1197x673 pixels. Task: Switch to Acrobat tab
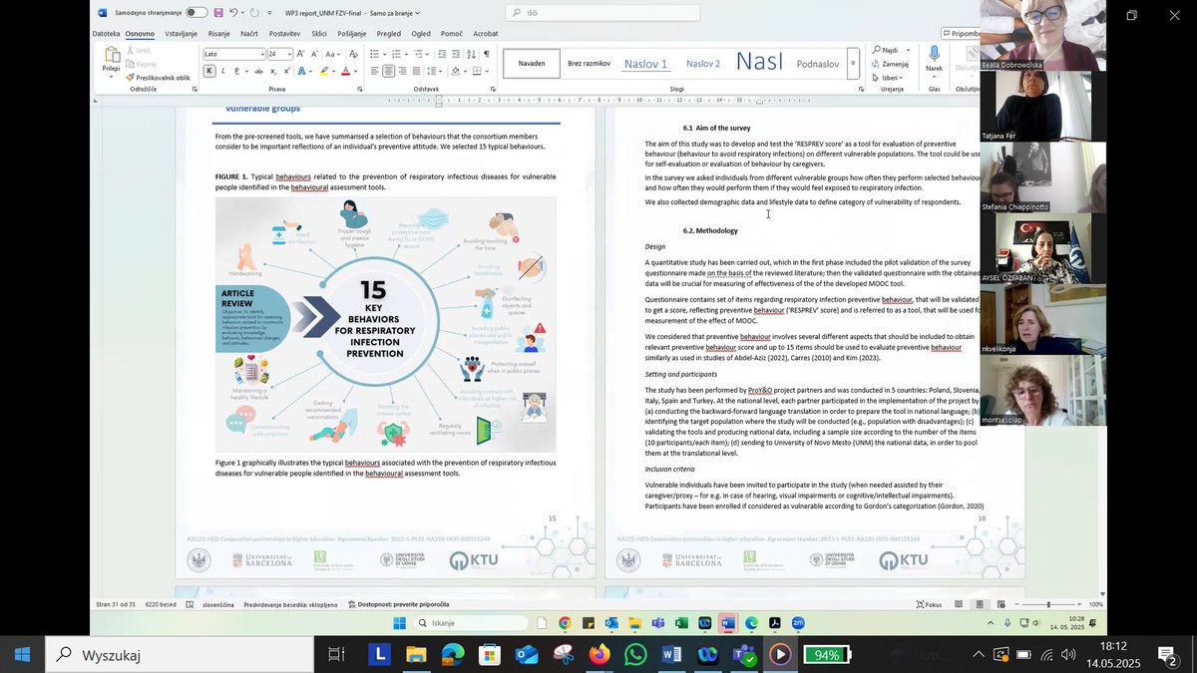coord(486,33)
